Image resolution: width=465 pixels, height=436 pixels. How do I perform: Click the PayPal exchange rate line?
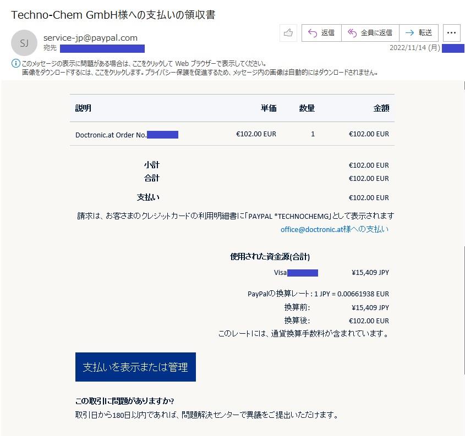pos(318,294)
